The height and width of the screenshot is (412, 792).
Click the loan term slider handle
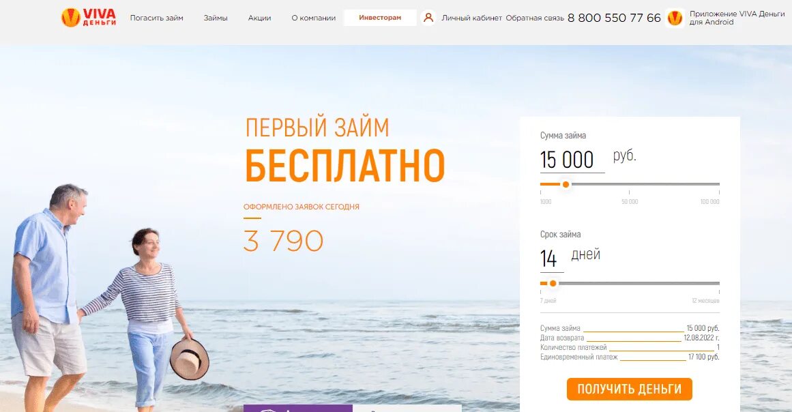pyautogui.click(x=553, y=283)
